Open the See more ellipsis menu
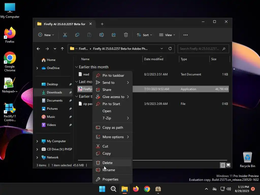 [x=186, y=35]
